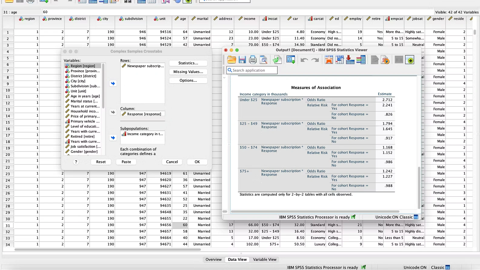Image resolution: width=480 pixels, height=270 pixels.
Task: Click the arrow button beside Subpopulations box
Action: [113, 138]
